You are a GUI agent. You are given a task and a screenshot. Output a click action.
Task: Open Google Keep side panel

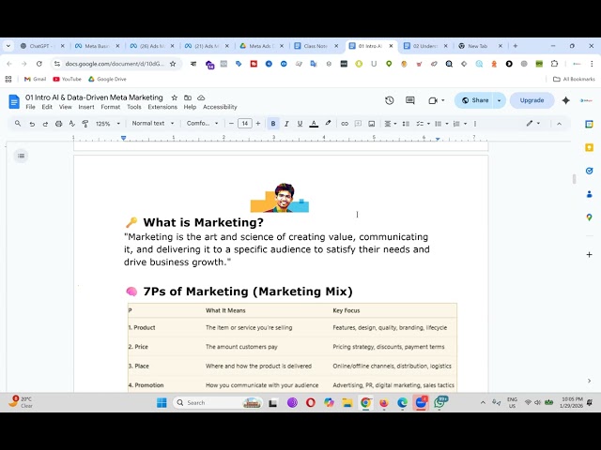(589, 147)
